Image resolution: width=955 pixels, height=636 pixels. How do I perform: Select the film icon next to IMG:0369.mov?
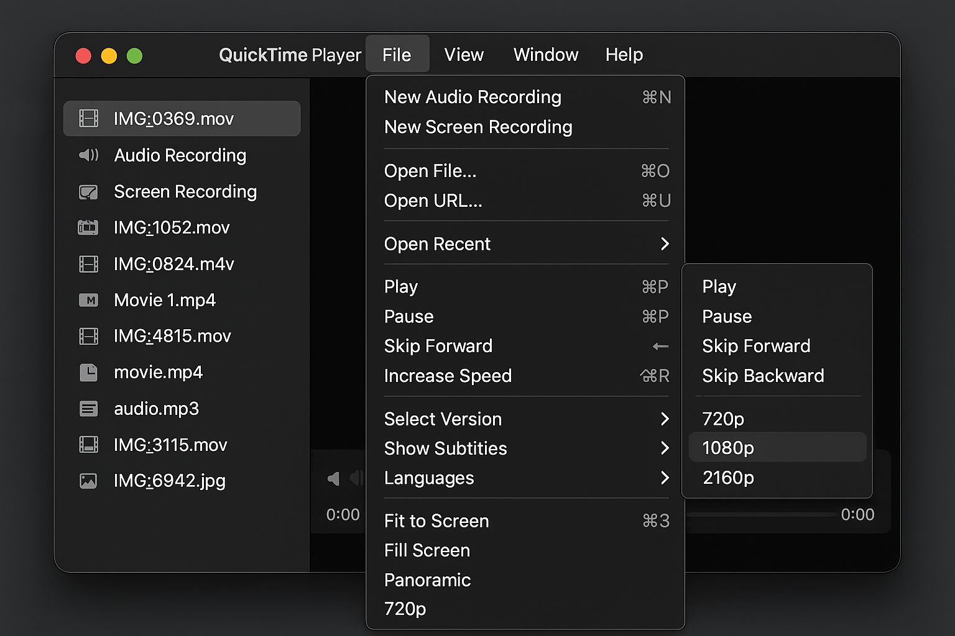pyautogui.click(x=89, y=118)
